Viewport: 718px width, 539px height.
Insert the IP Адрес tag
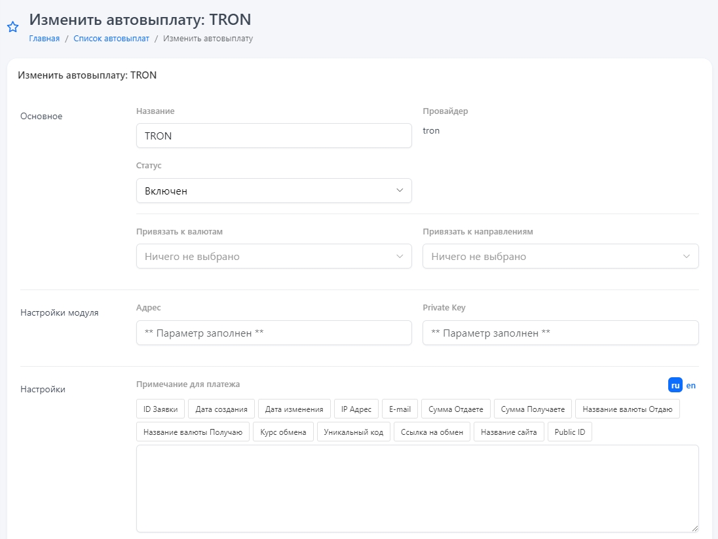point(356,409)
